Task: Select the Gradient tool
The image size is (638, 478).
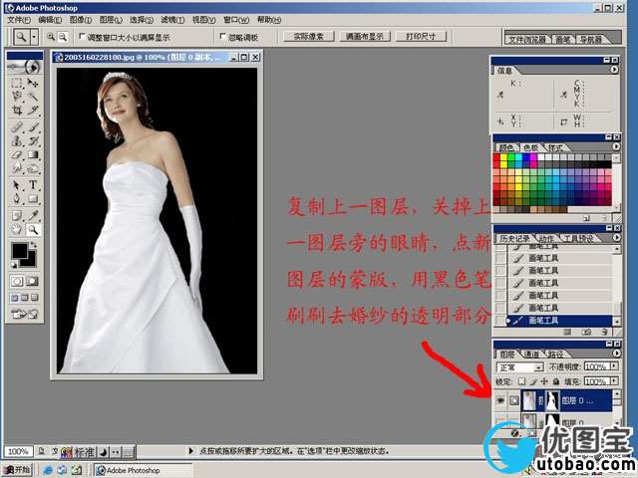Action: click(x=33, y=155)
